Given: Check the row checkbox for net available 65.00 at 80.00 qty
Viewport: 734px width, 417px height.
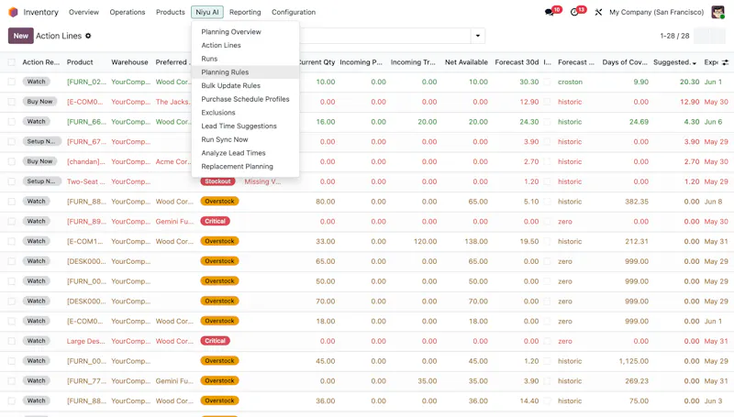Looking at the screenshot, I should [12, 202].
